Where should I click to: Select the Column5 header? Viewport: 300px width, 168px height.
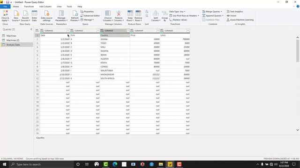pyautogui.click(x=175, y=31)
